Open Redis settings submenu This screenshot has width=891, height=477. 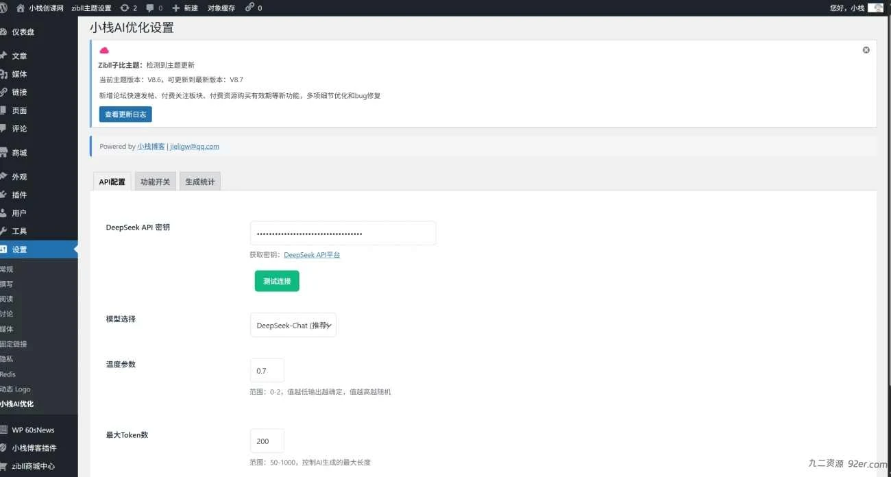click(8, 374)
